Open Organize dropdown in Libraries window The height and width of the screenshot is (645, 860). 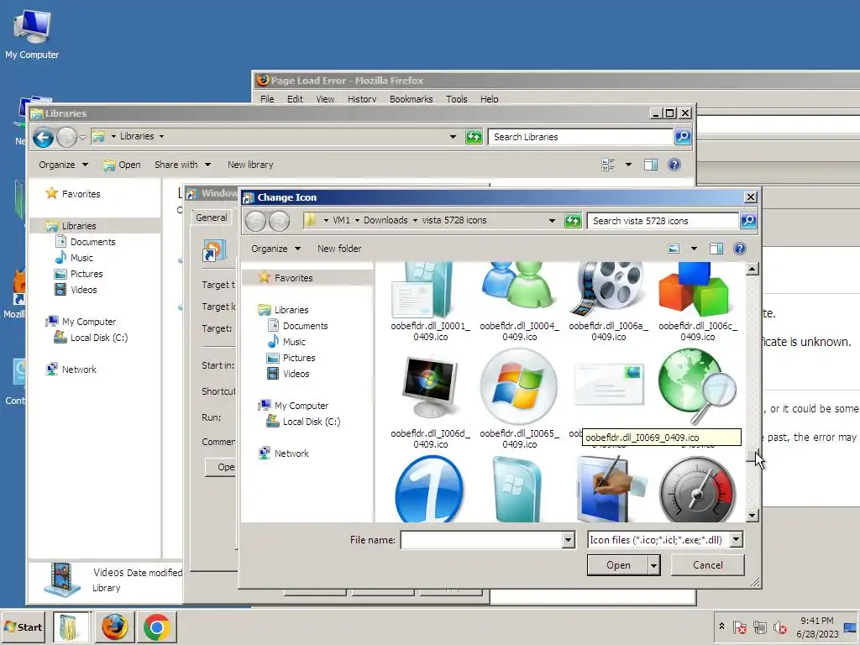click(x=63, y=165)
